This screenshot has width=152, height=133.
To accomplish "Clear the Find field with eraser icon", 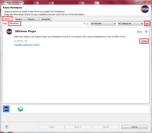I will (x=87, y=23).
